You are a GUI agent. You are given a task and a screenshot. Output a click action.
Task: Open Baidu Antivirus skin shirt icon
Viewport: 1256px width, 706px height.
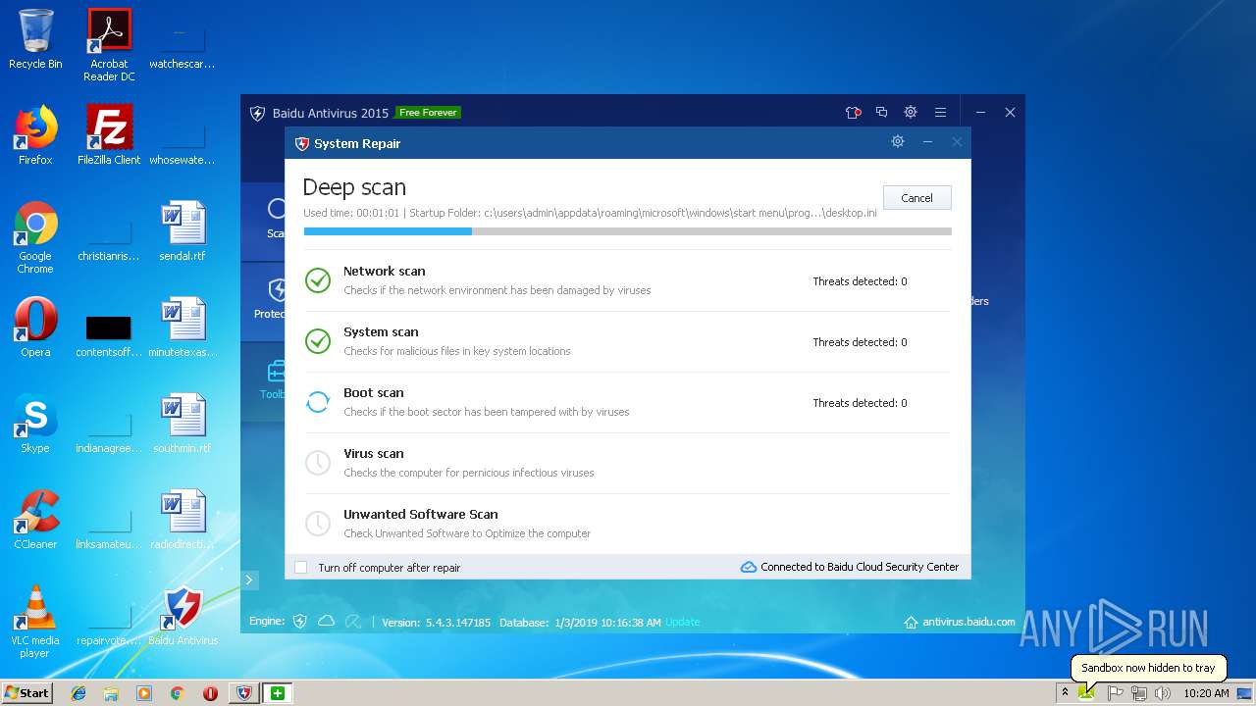pyautogui.click(x=853, y=113)
